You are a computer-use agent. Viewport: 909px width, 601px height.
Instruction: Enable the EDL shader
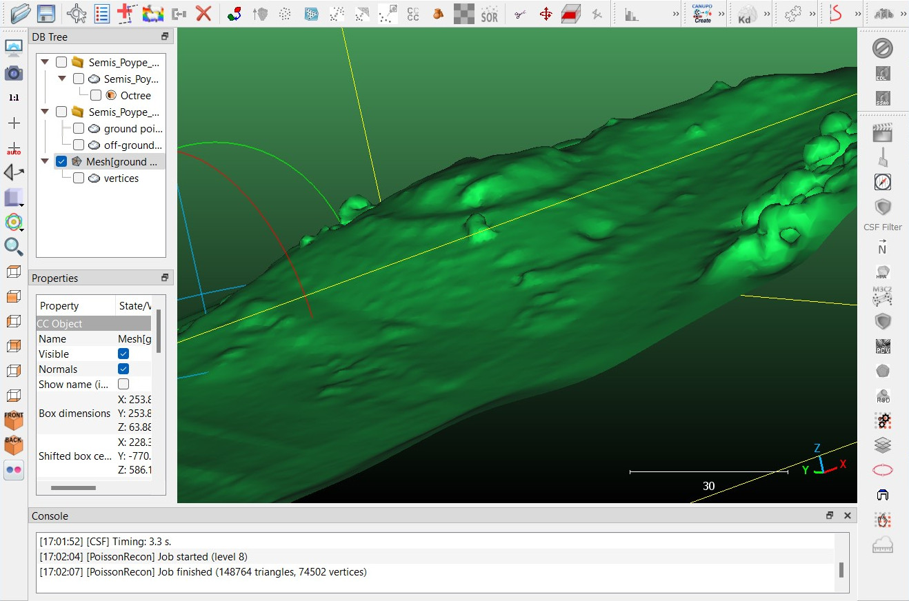click(x=883, y=73)
